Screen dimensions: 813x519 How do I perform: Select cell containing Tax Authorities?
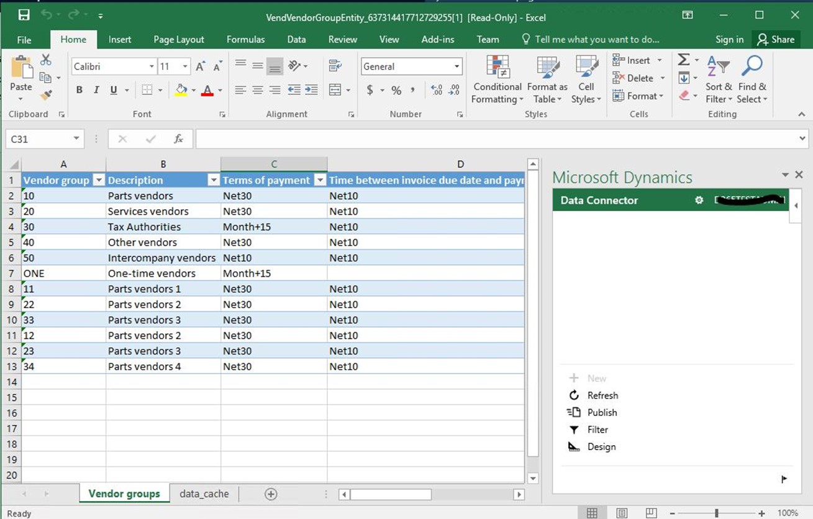coord(163,227)
